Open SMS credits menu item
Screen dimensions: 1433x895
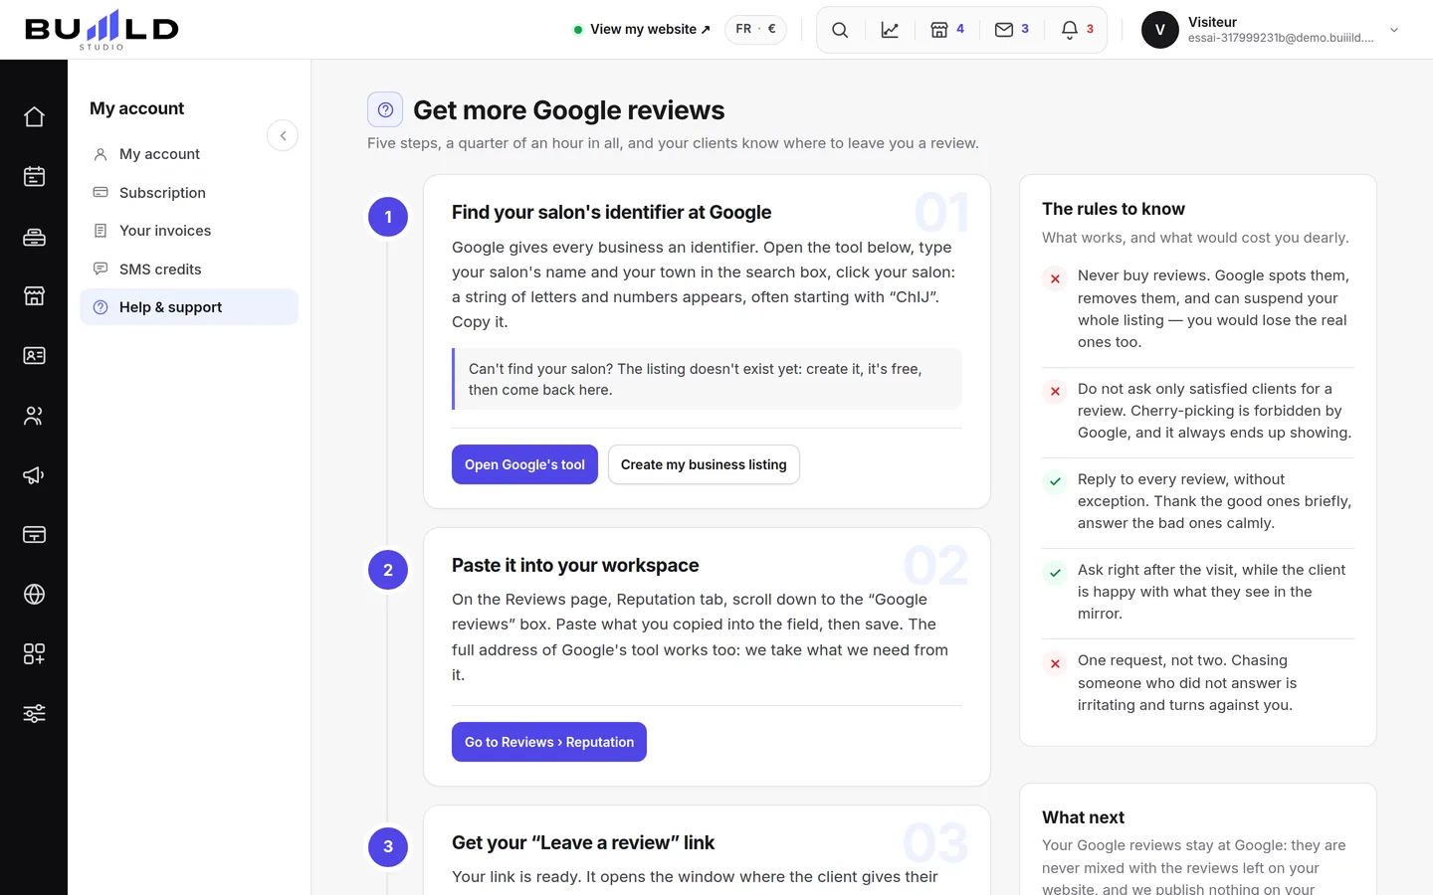tap(189, 269)
